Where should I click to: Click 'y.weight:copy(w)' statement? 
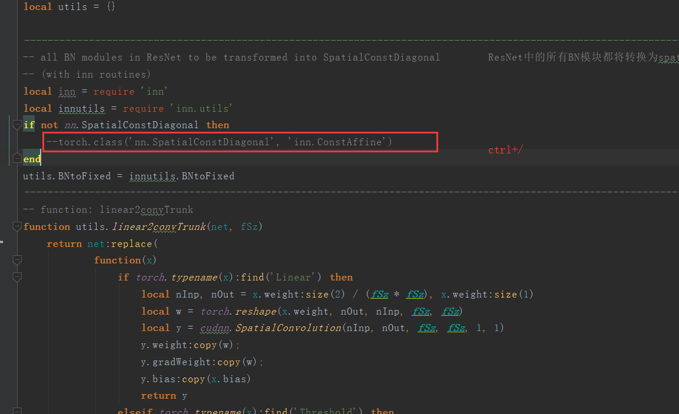pyautogui.click(x=187, y=345)
